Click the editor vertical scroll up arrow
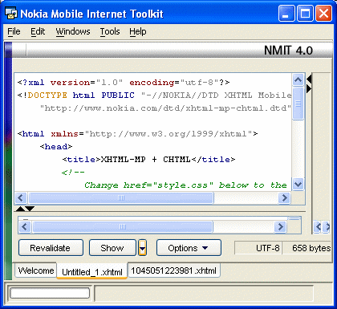The height and width of the screenshot is (309, 337). 298,79
